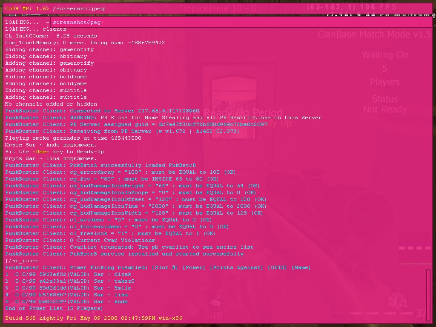Click the 'Игрок Sar ~ lina подключен' line
436x327 pixels.
(51, 158)
